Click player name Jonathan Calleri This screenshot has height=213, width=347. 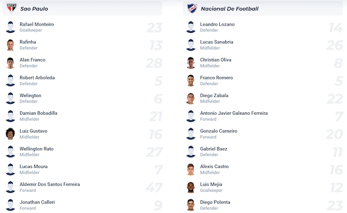coord(37,202)
